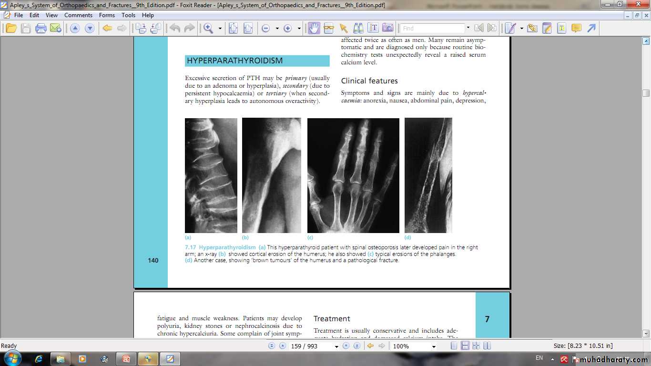Print the document using the printer icon
This screenshot has height=366, width=651.
(41, 28)
